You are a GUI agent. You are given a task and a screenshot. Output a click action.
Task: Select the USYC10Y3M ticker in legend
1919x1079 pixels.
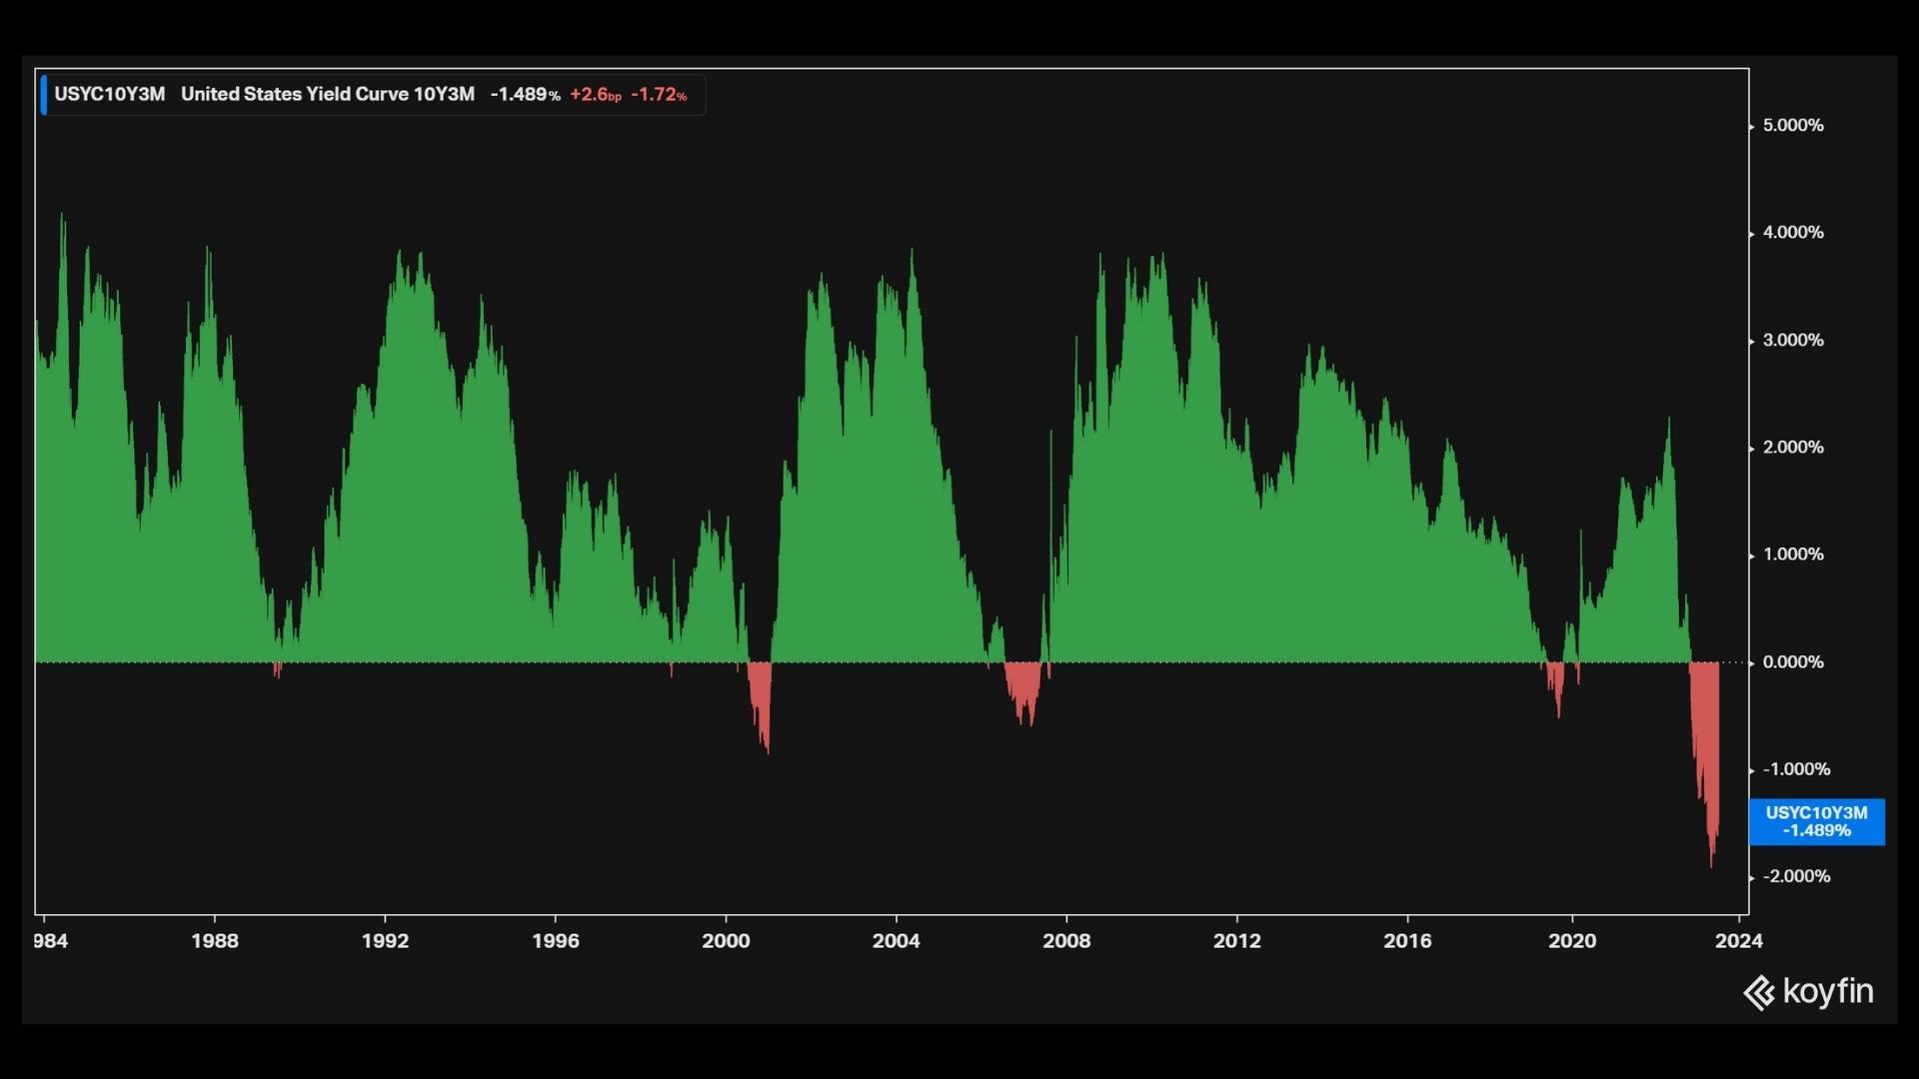109,95
